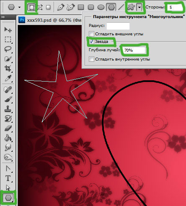The height and width of the screenshot is (206, 186).
Task: Select the Pen tool in toolbox
Action: click(8, 168)
